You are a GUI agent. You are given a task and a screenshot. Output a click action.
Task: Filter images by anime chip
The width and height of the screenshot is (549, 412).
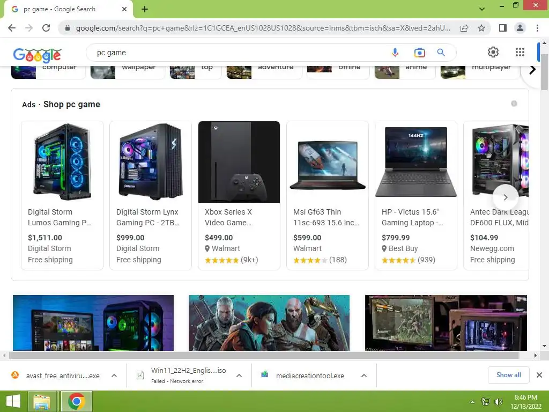coord(405,72)
